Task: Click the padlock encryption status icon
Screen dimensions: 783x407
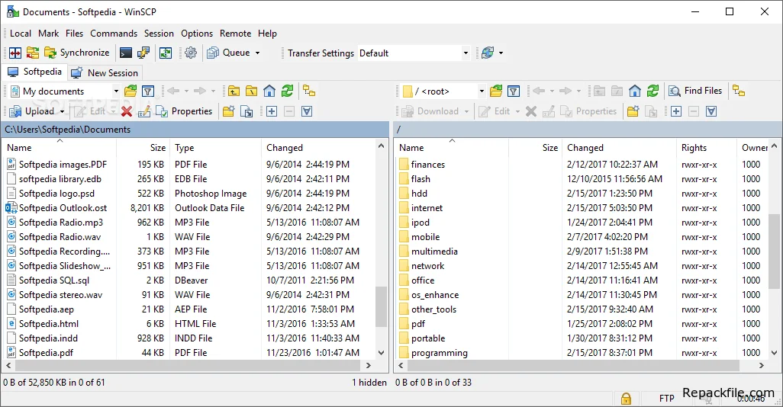Action: tap(626, 399)
